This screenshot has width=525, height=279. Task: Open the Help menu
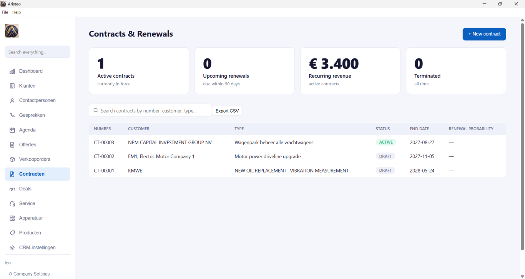click(x=17, y=12)
